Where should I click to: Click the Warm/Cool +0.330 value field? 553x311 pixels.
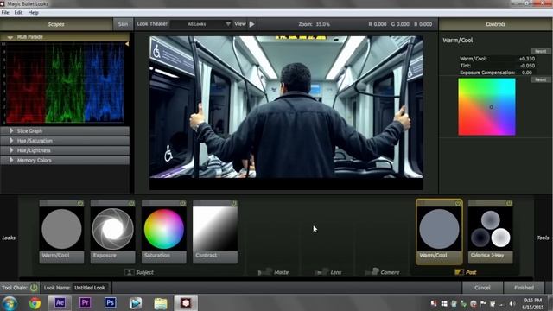click(527, 59)
